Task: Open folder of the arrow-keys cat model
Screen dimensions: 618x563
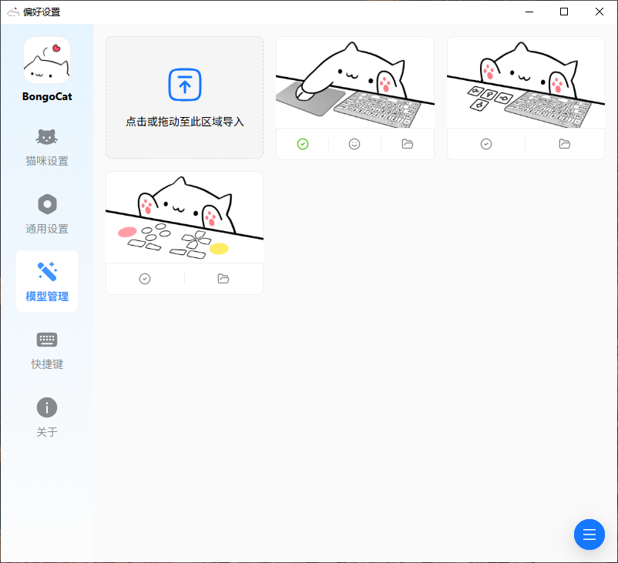Action: pos(565,144)
